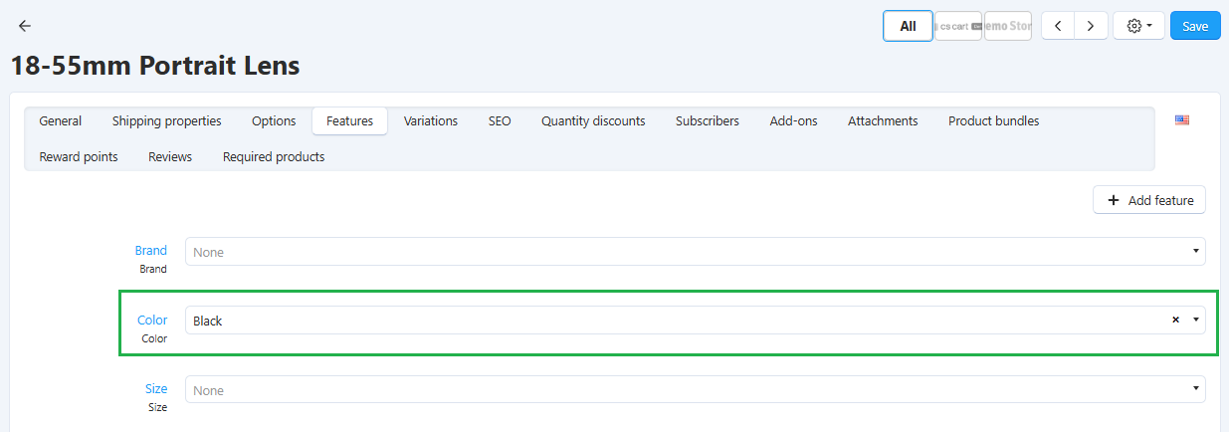Go to Product bundles tab
This screenshot has height=432, width=1229.
pyautogui.click(x=993, y=120)
